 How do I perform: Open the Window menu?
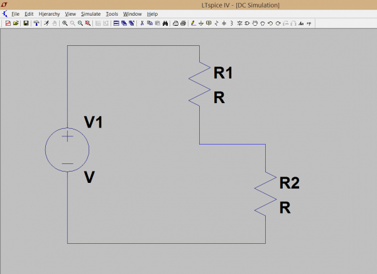132,14
